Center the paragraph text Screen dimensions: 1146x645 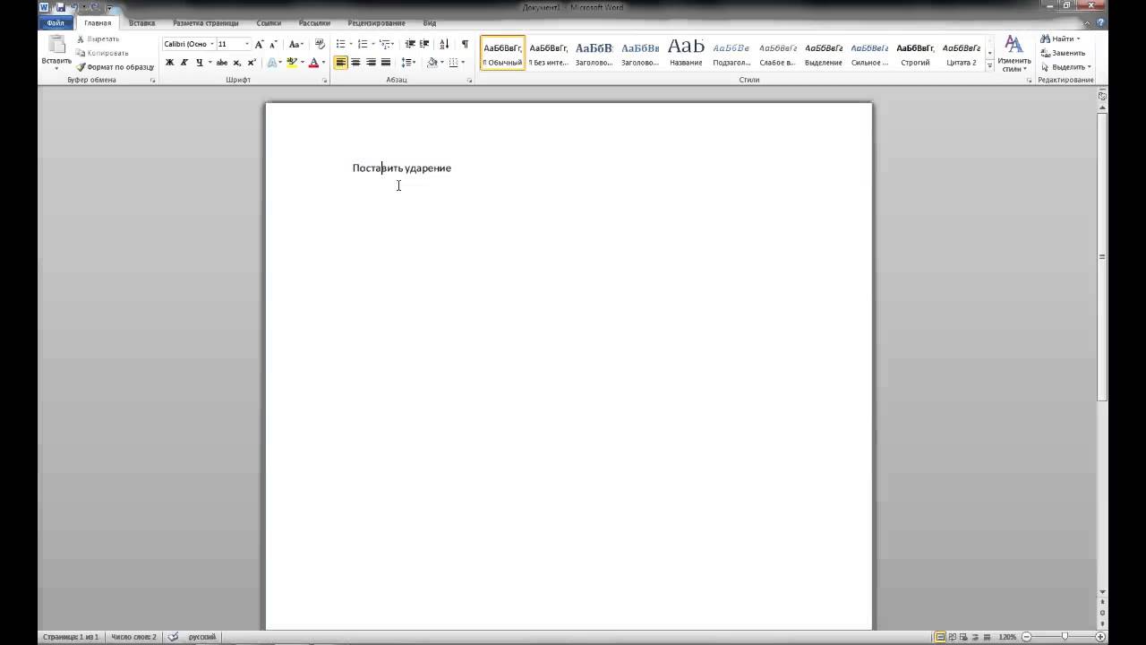pos(355,63)
